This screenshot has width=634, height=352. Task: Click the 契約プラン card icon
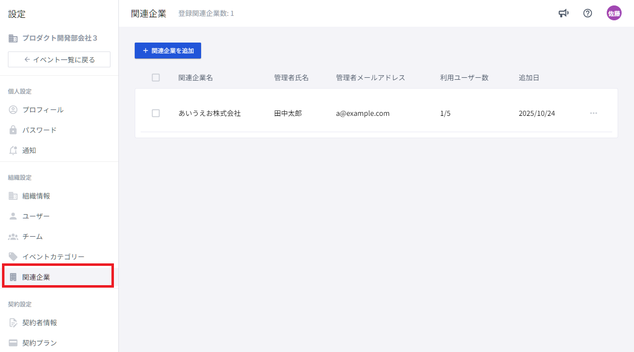(x=13, y=343)
